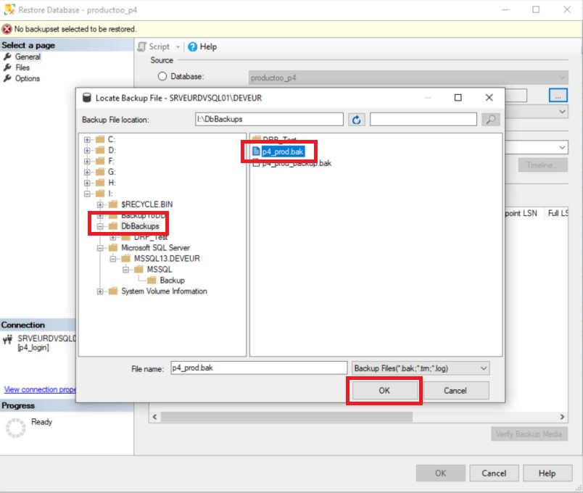
Task: Click the File name input field
Action: pyautogui.click(x=258, y=368)
